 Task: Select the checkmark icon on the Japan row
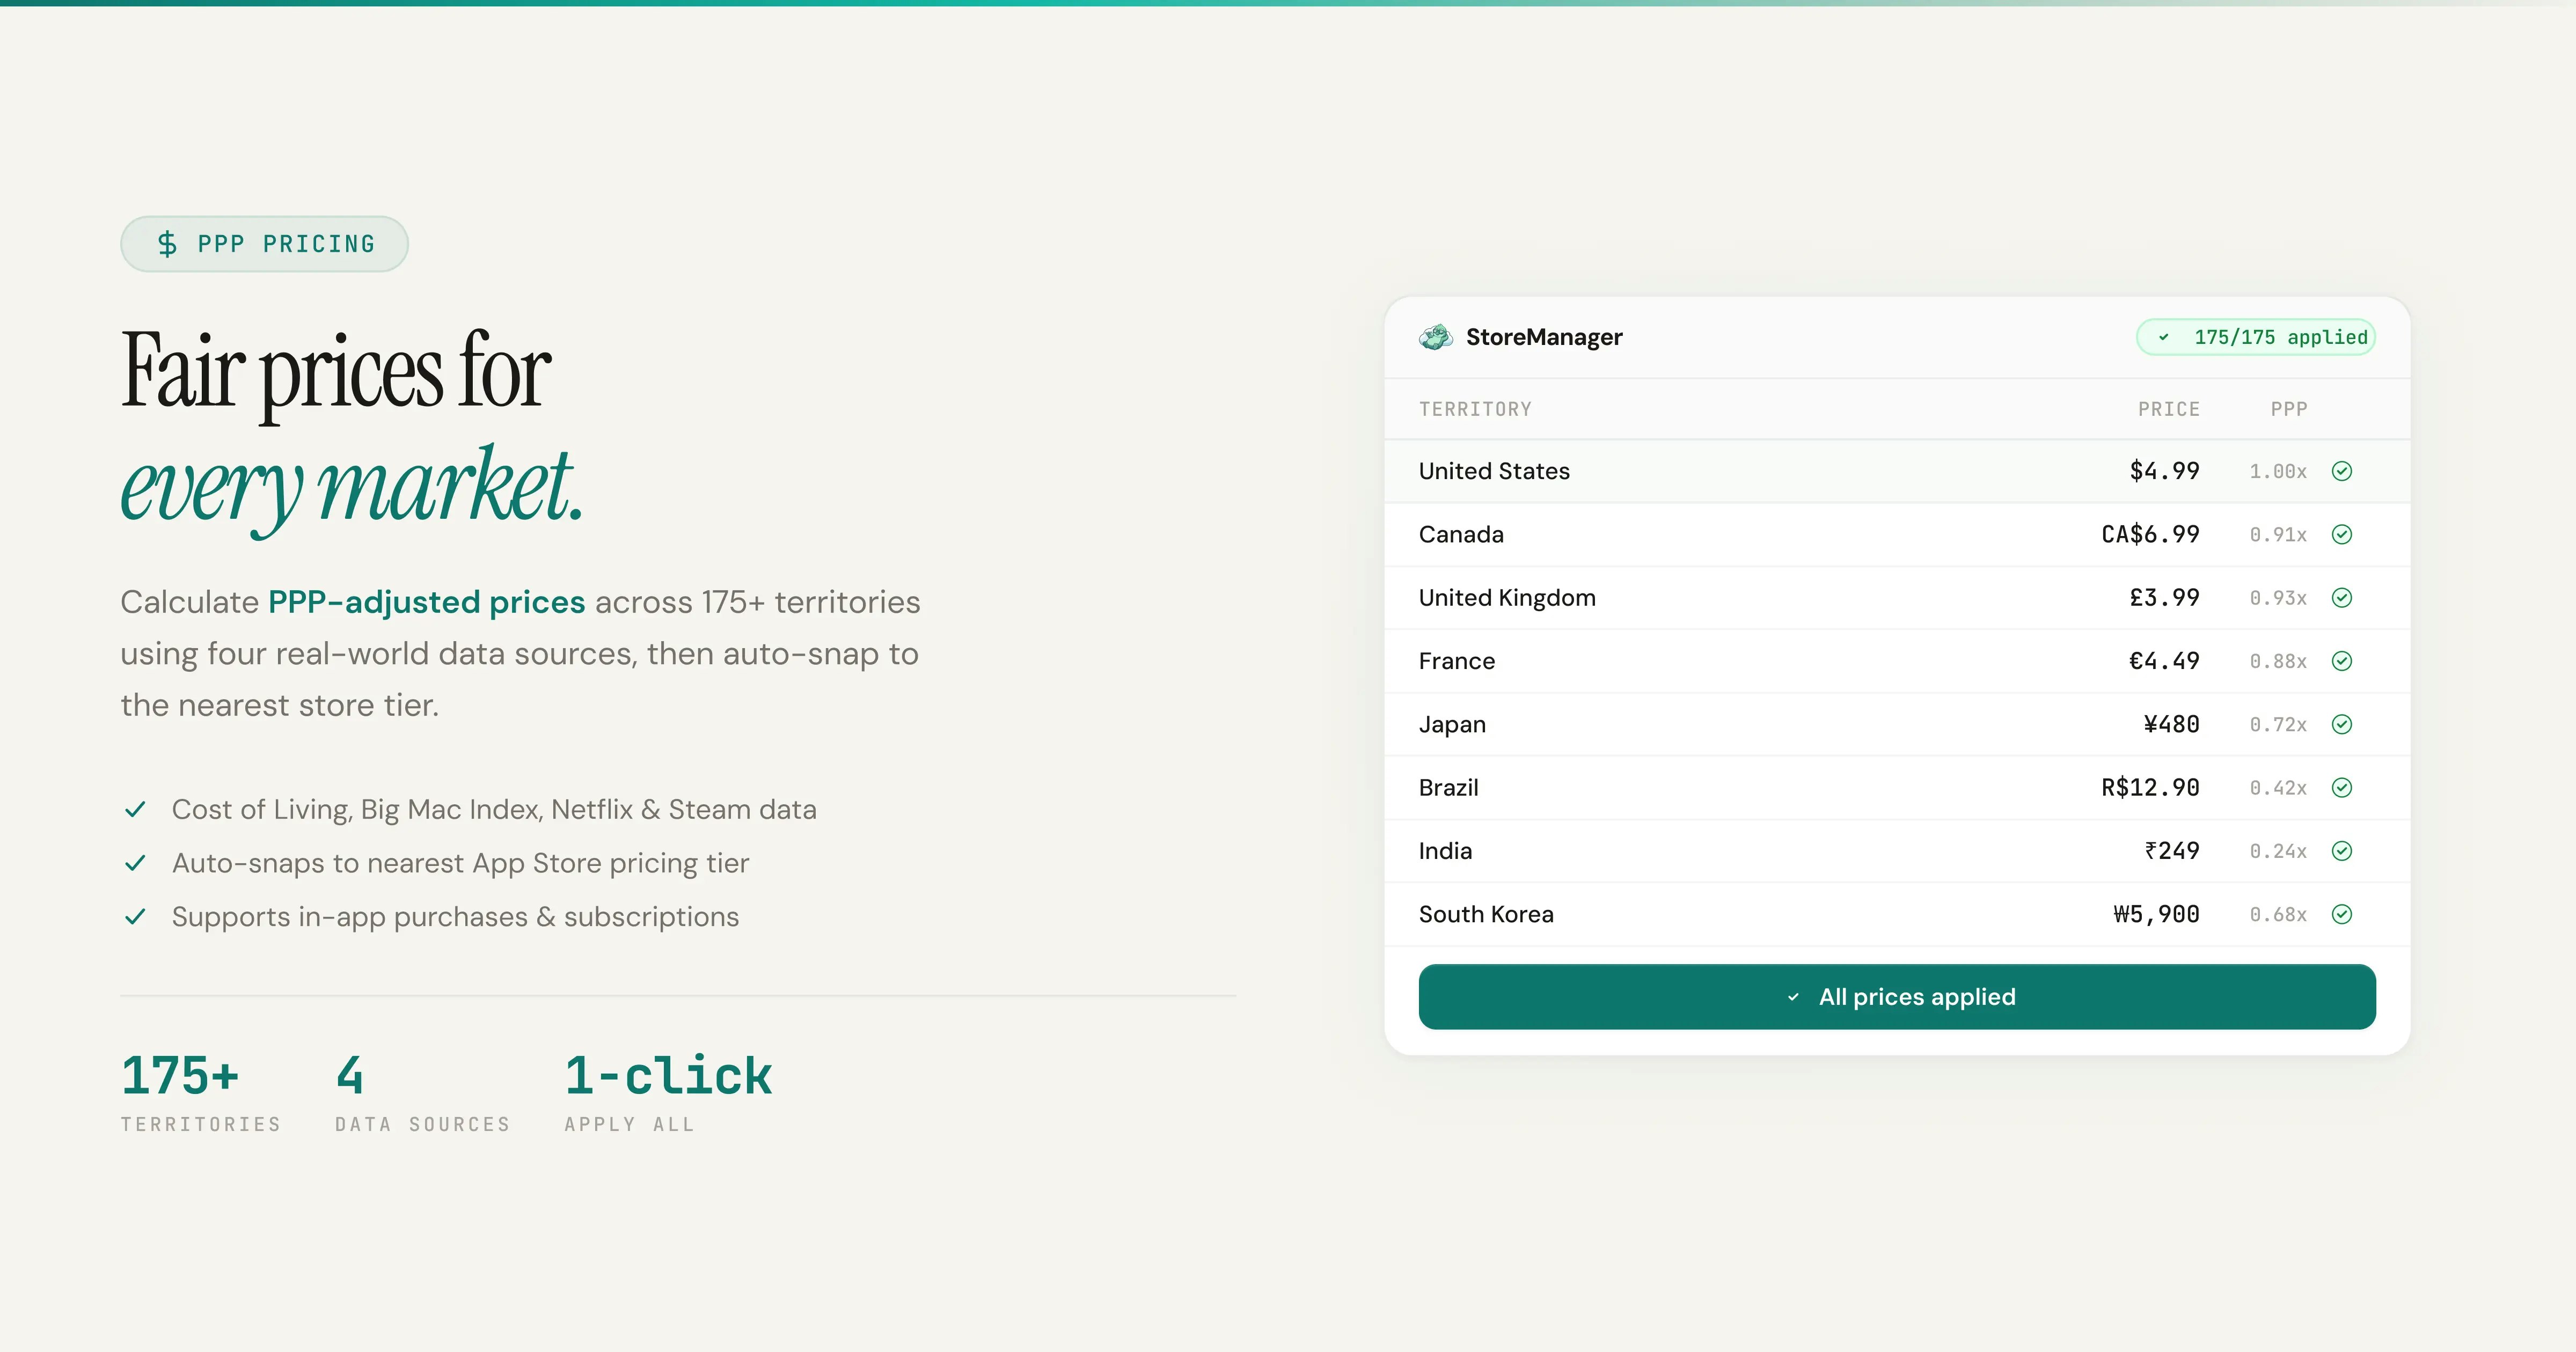pos(2343,724)
